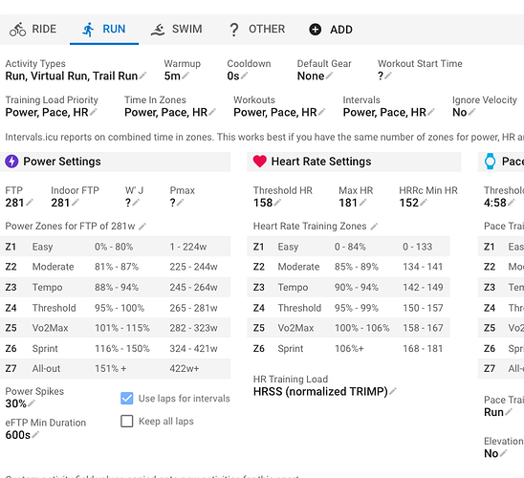Open Time In Zones priority options
The image size is (524, 478).
(170, 112)
